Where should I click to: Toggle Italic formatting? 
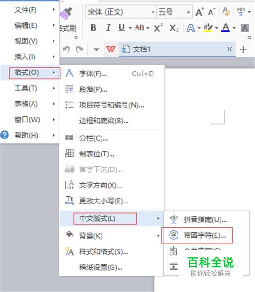[108, 28]
